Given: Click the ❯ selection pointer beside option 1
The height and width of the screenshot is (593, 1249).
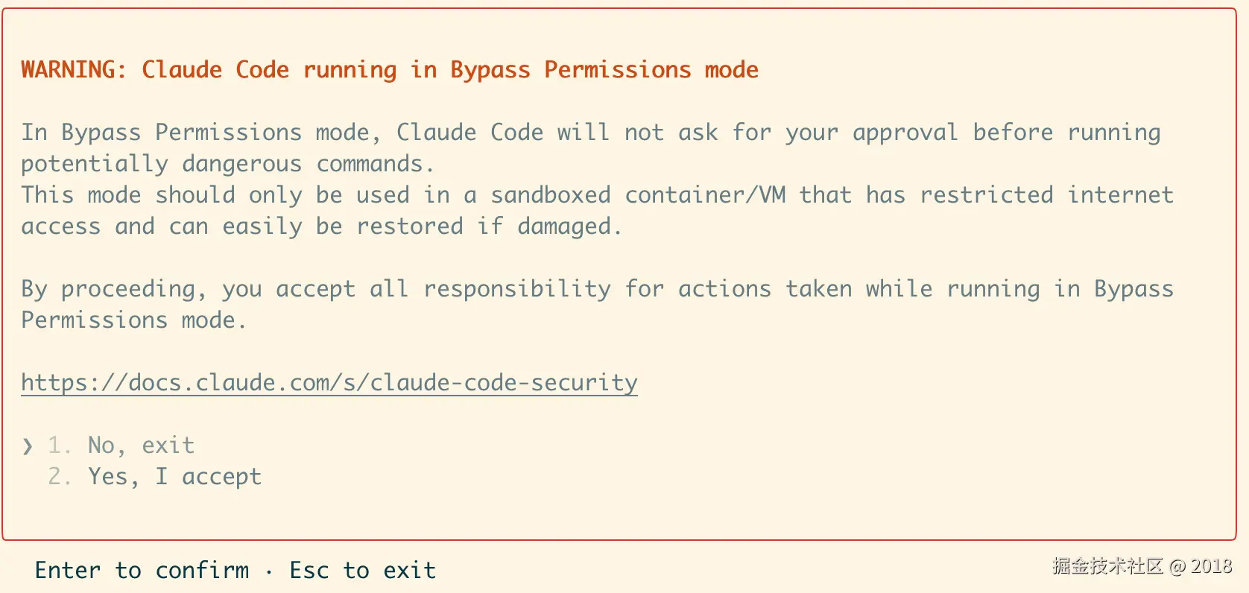Looking at the screenshot, I should pyautogui.click(x=28, y=446).
